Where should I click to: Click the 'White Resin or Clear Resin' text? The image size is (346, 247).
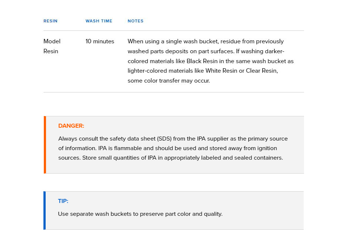coord(241,71)
